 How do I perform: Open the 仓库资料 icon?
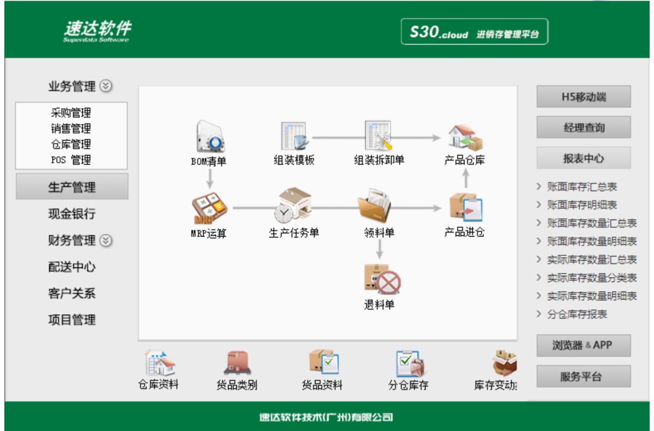tap(160, 363)
